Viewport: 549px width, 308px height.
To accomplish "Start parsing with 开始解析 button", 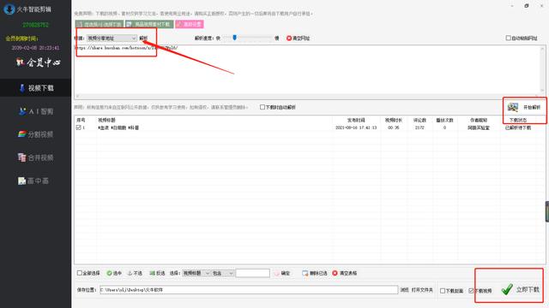I will tap(525, 107).
